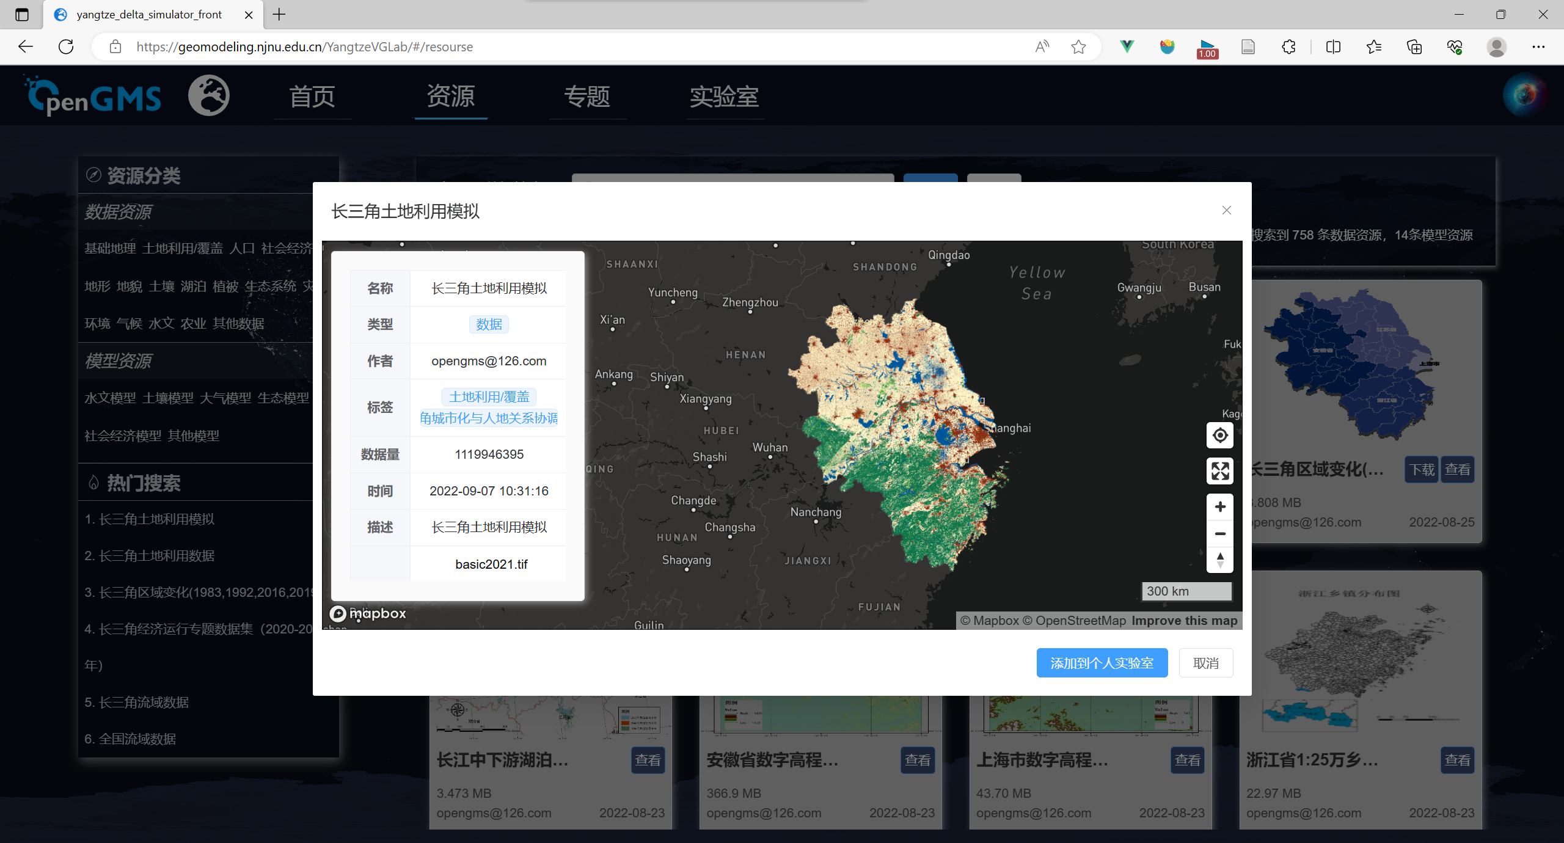Click the 土地利用/覆盖 tag

point(489,397)
